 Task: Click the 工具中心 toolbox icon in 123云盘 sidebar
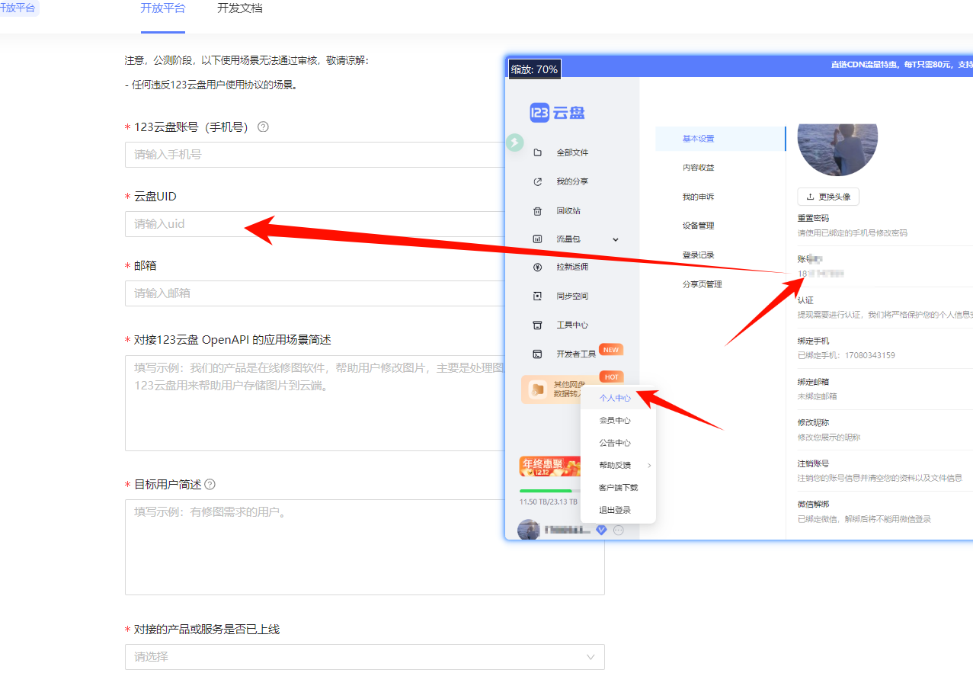[x=537, y=325]
